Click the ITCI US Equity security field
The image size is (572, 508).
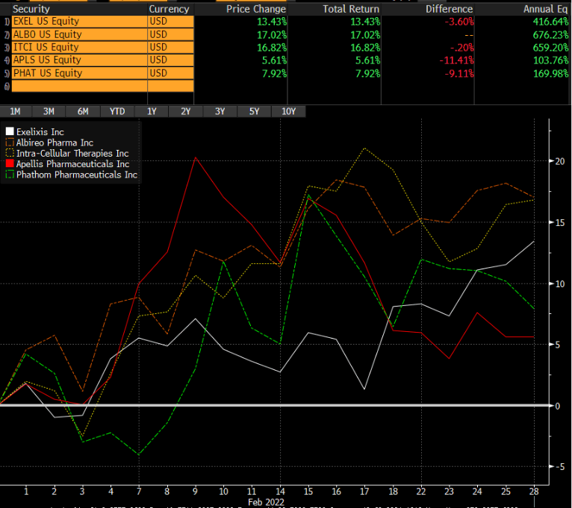click(79, 48)
